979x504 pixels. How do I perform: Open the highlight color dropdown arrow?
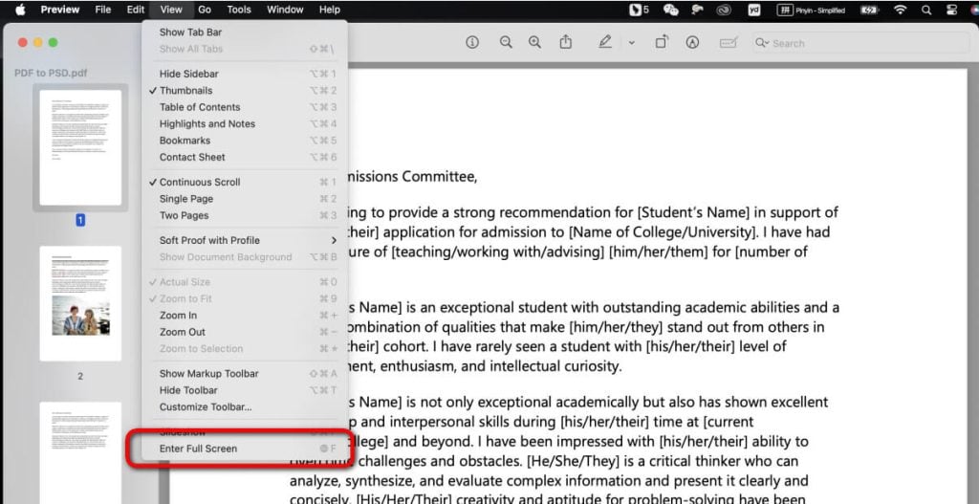[x=632, y=43]
